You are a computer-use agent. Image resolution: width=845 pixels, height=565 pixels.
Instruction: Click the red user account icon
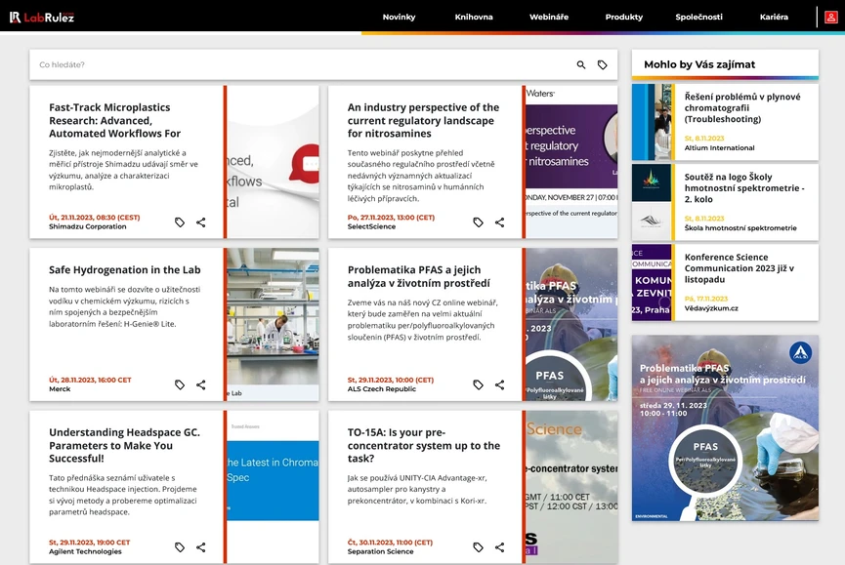click(829, 16)
